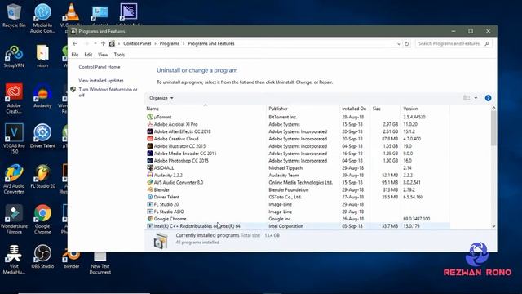Screen dimensions: 522x294
Task: Open the VLC media player shortcut
Action: point(71,14)
